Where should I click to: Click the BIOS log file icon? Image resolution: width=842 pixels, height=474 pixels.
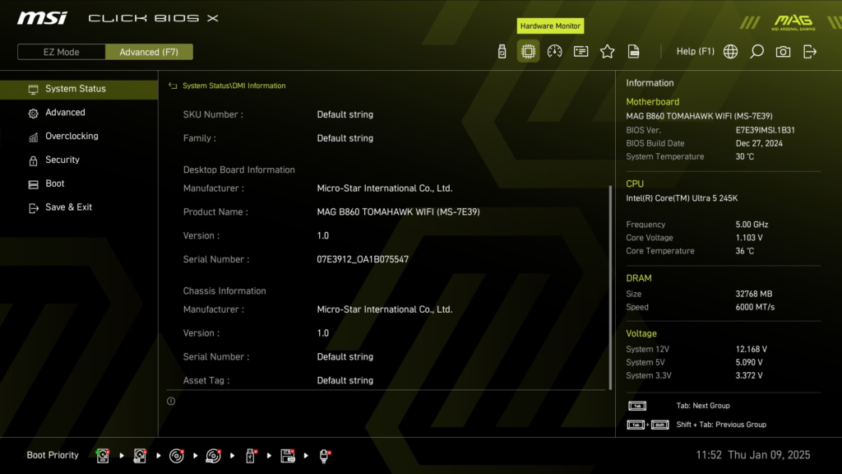click(x=633, y=50)
